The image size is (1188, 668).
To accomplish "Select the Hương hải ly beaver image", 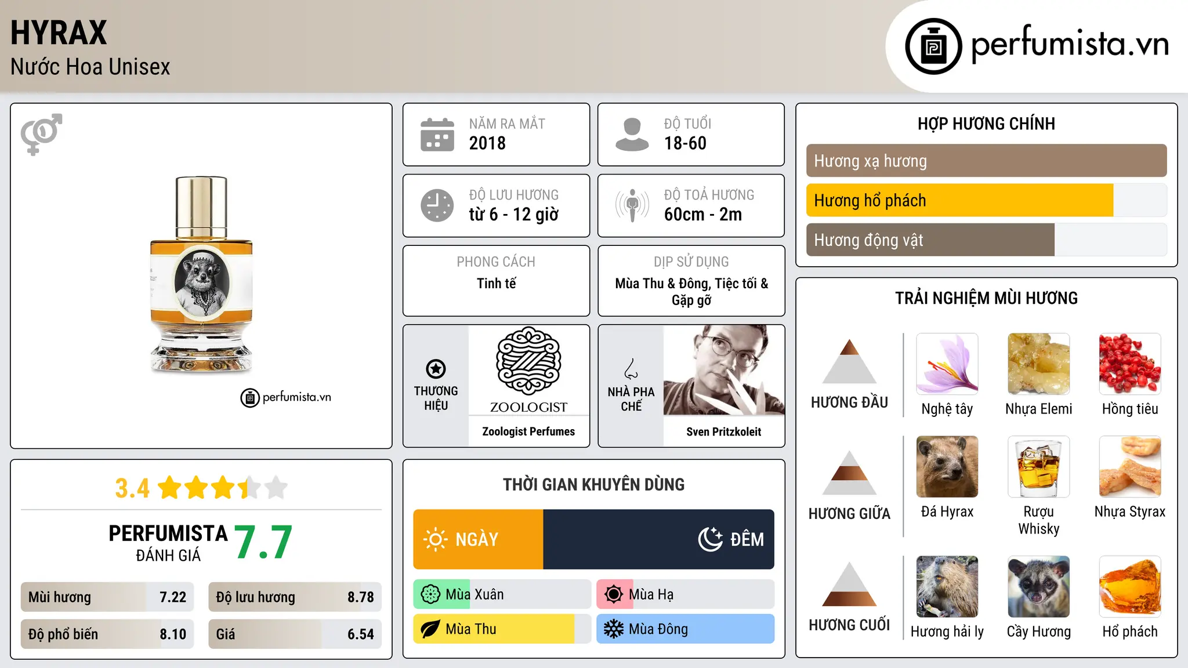I will click(x=947, y=587).
